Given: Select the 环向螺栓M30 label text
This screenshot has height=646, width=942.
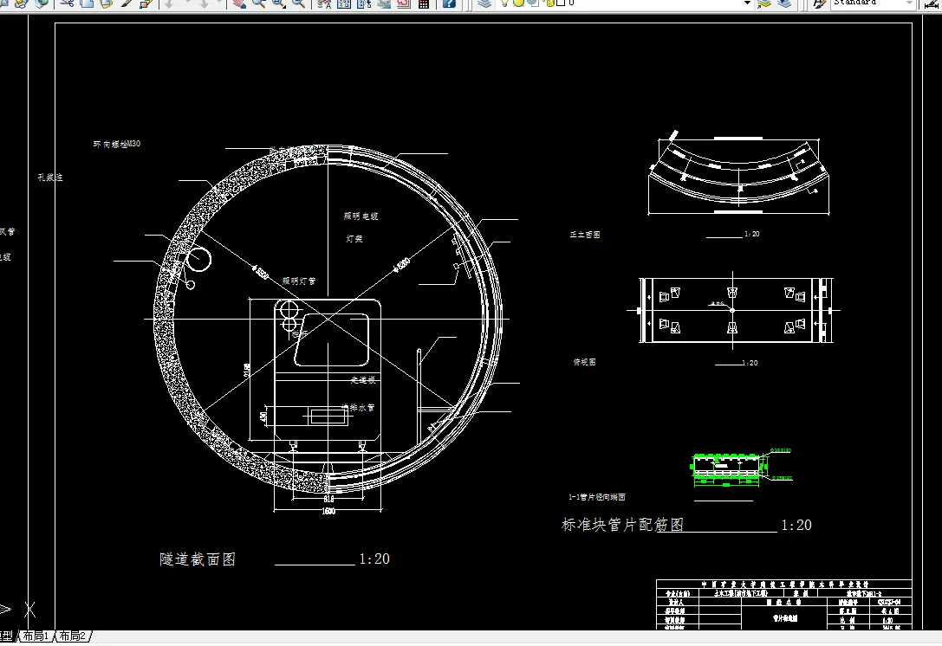Looking at the screenshot, I should click(116, 144).
